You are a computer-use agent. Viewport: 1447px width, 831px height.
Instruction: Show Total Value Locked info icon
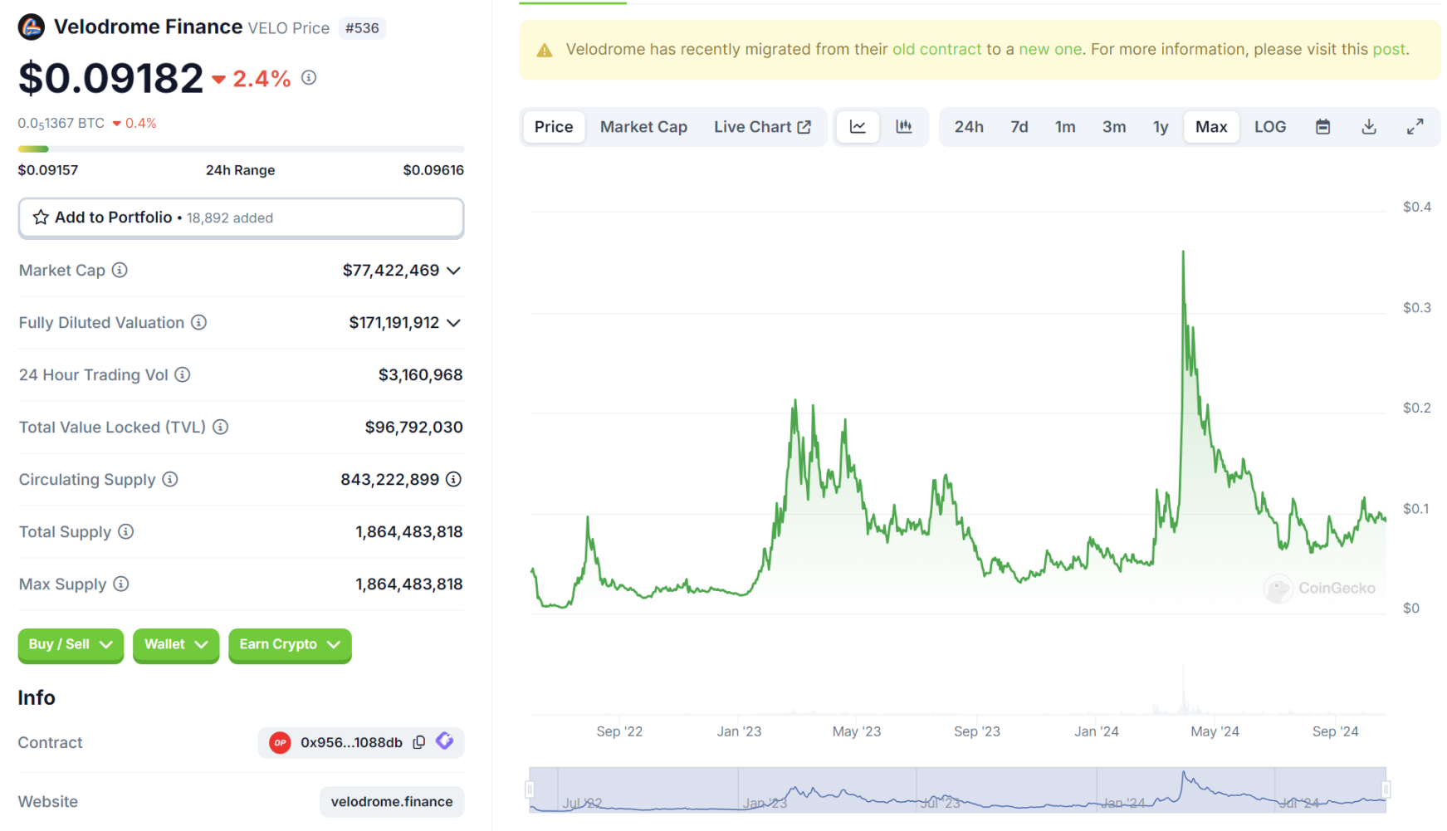[x=220, y=428]
